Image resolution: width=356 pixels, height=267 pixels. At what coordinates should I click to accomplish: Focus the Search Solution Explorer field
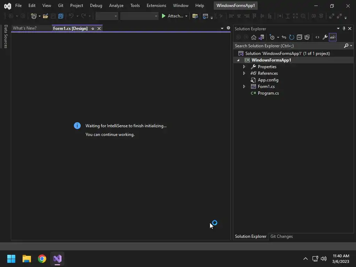288,46
